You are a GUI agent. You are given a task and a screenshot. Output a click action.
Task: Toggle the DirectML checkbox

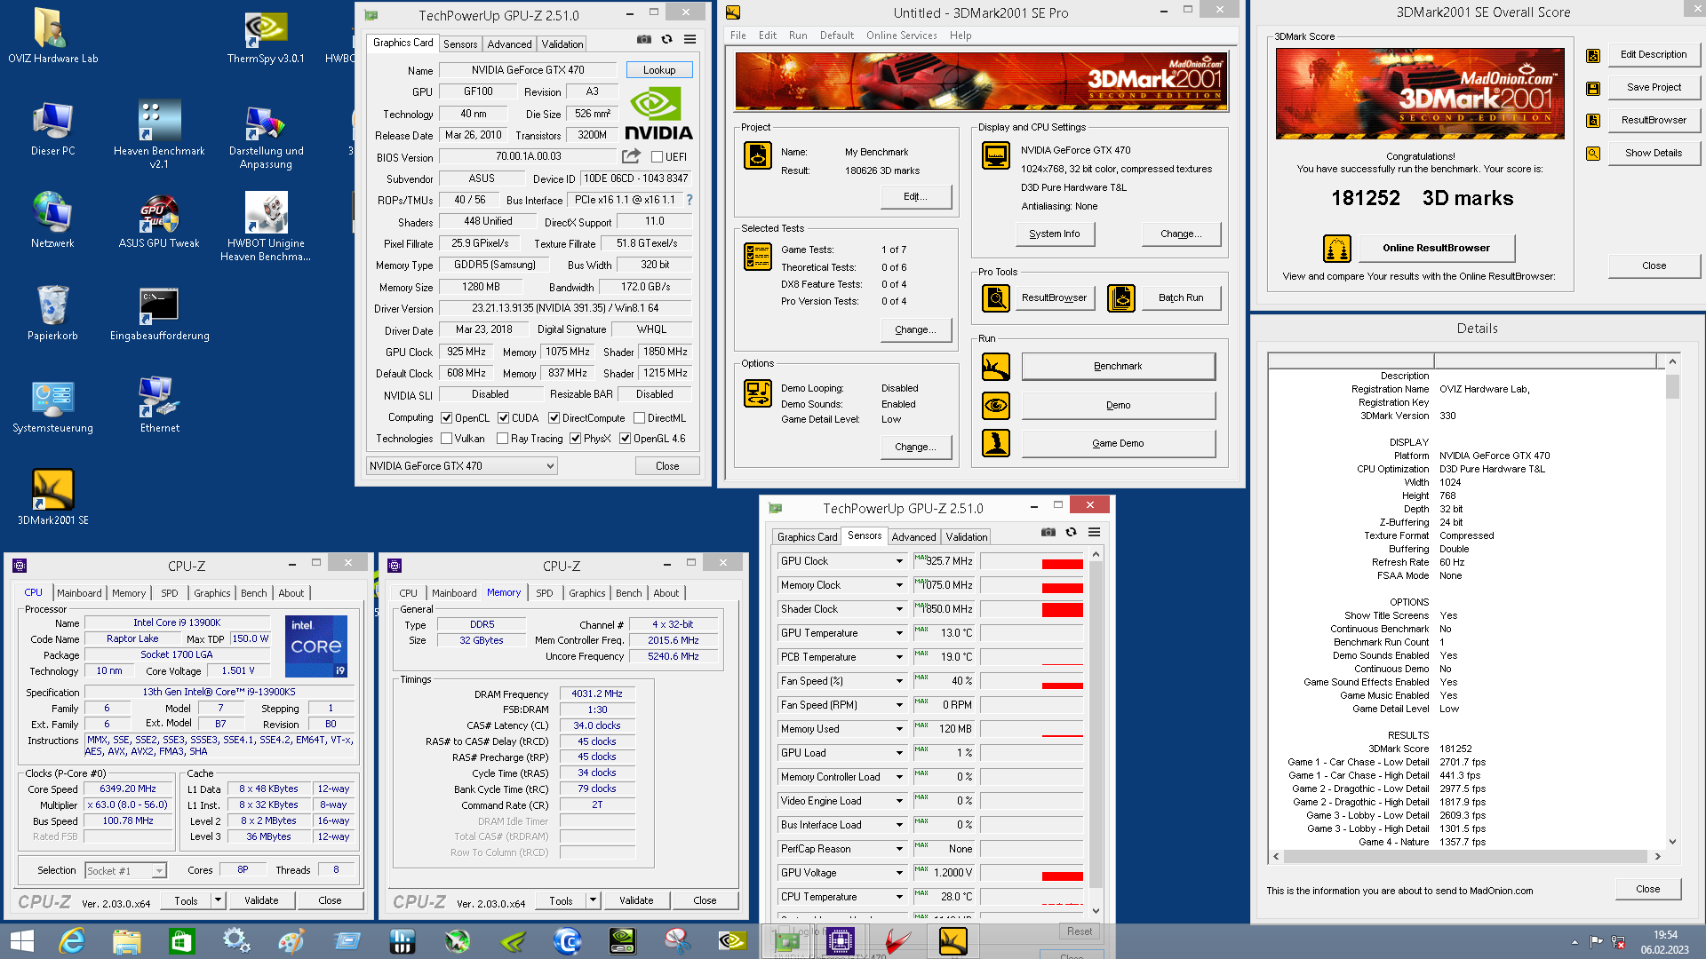pos(639,418)
